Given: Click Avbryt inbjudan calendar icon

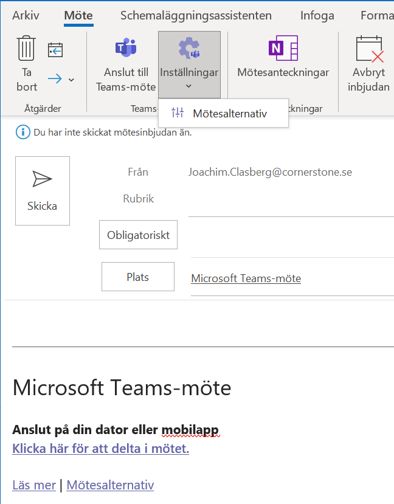Looking at the screenshot, I should click(369, 49).
